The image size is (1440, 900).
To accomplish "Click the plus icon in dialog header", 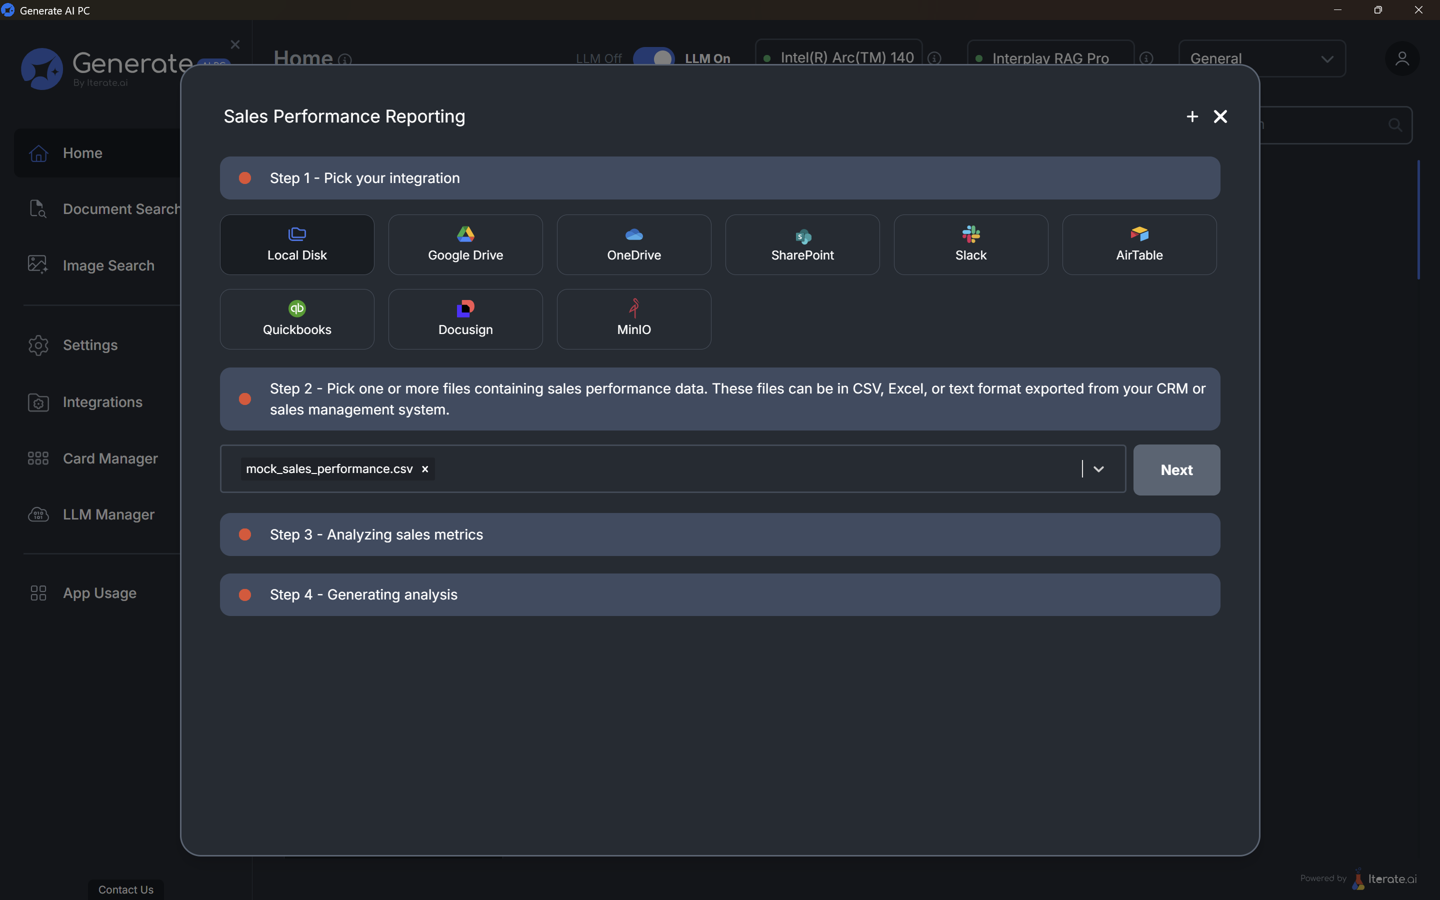I will [1192, 116].
